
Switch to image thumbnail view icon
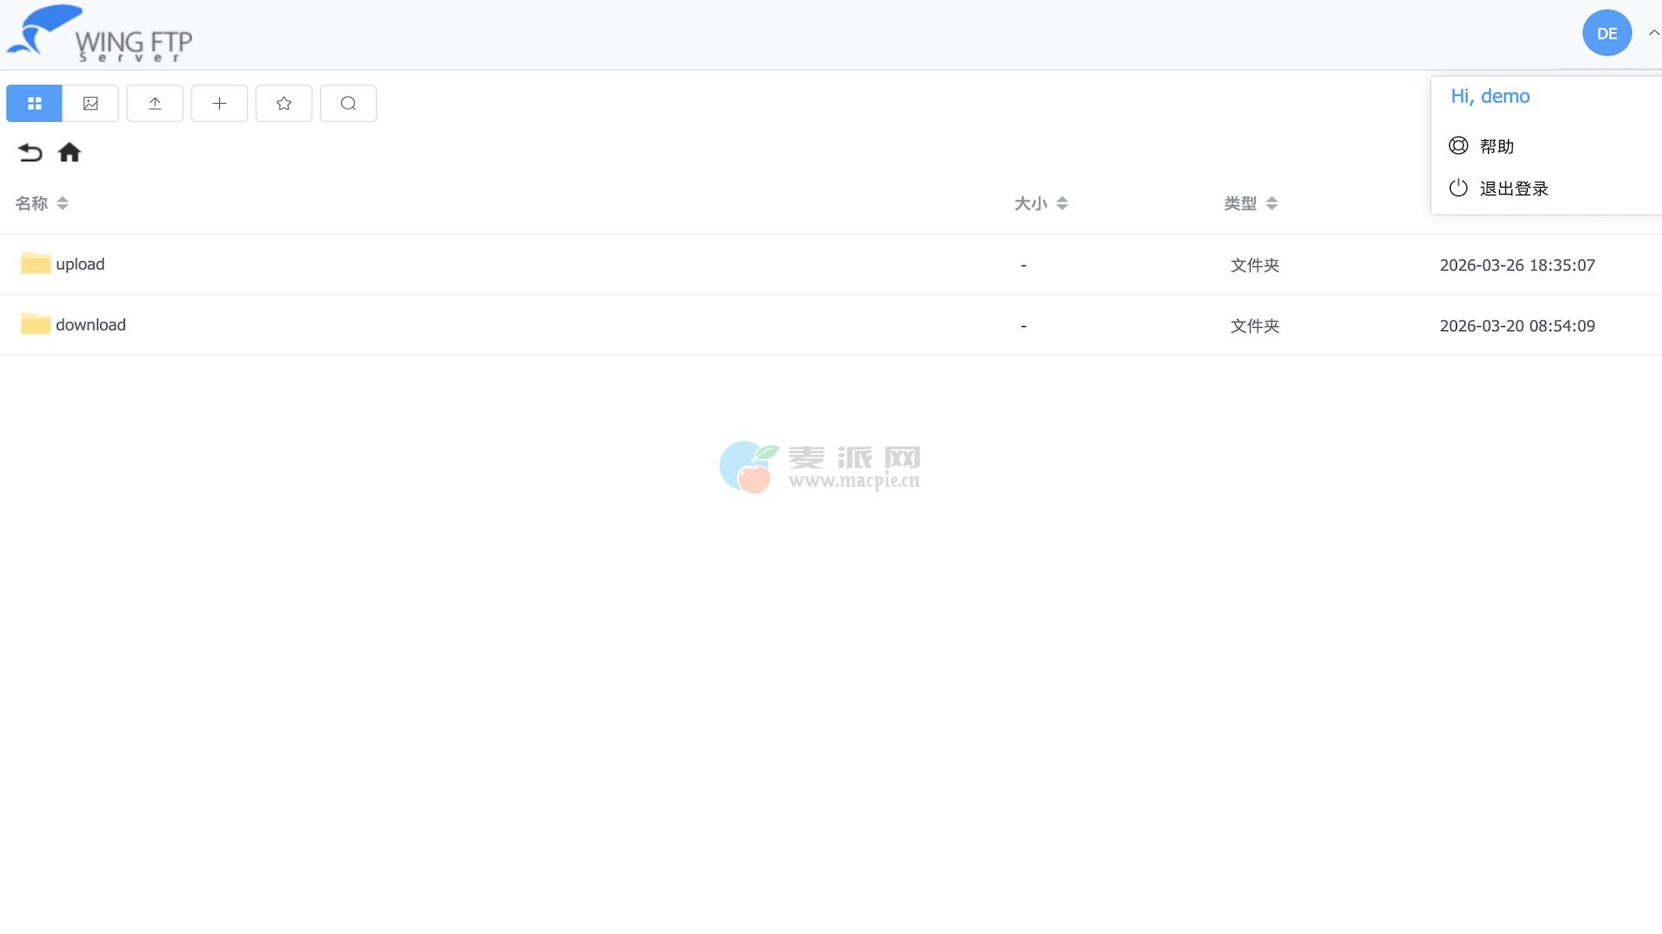point(90,104)
